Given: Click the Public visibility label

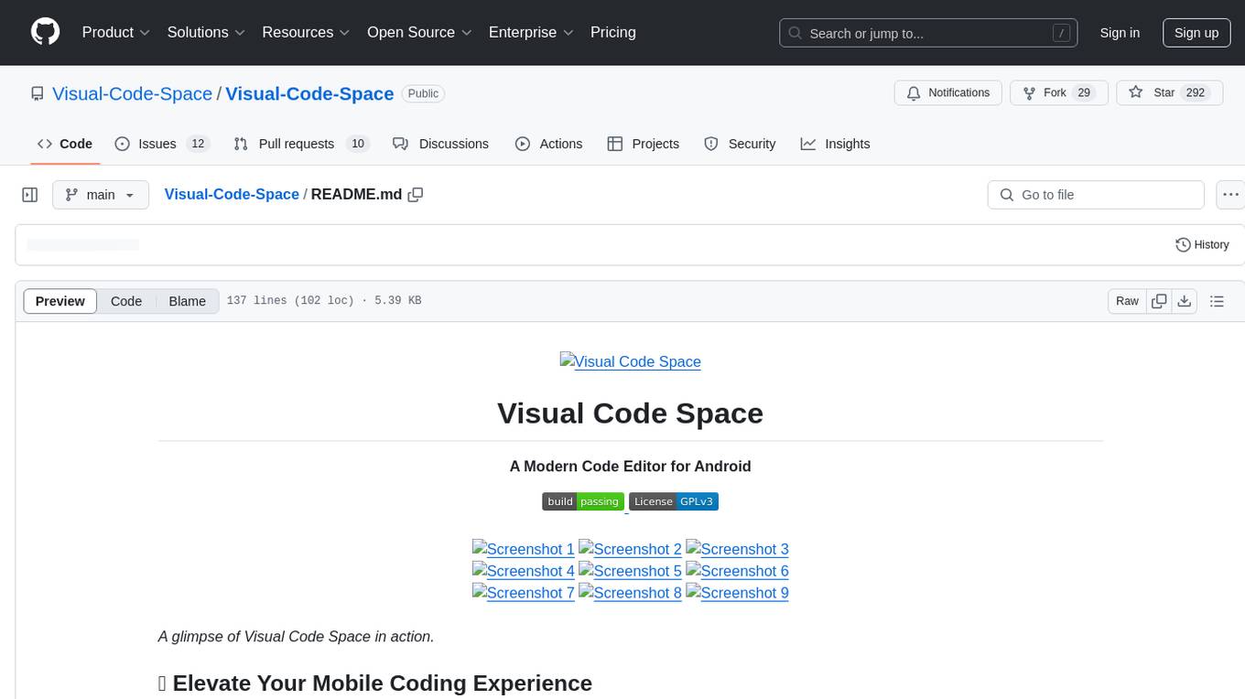Looking at the screenshot, I should (423, 93).
